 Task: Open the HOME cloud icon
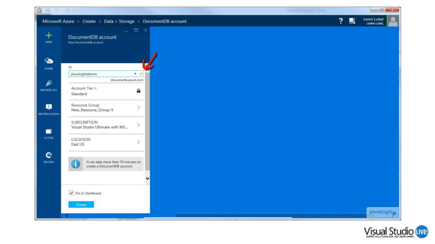point(49,61)
